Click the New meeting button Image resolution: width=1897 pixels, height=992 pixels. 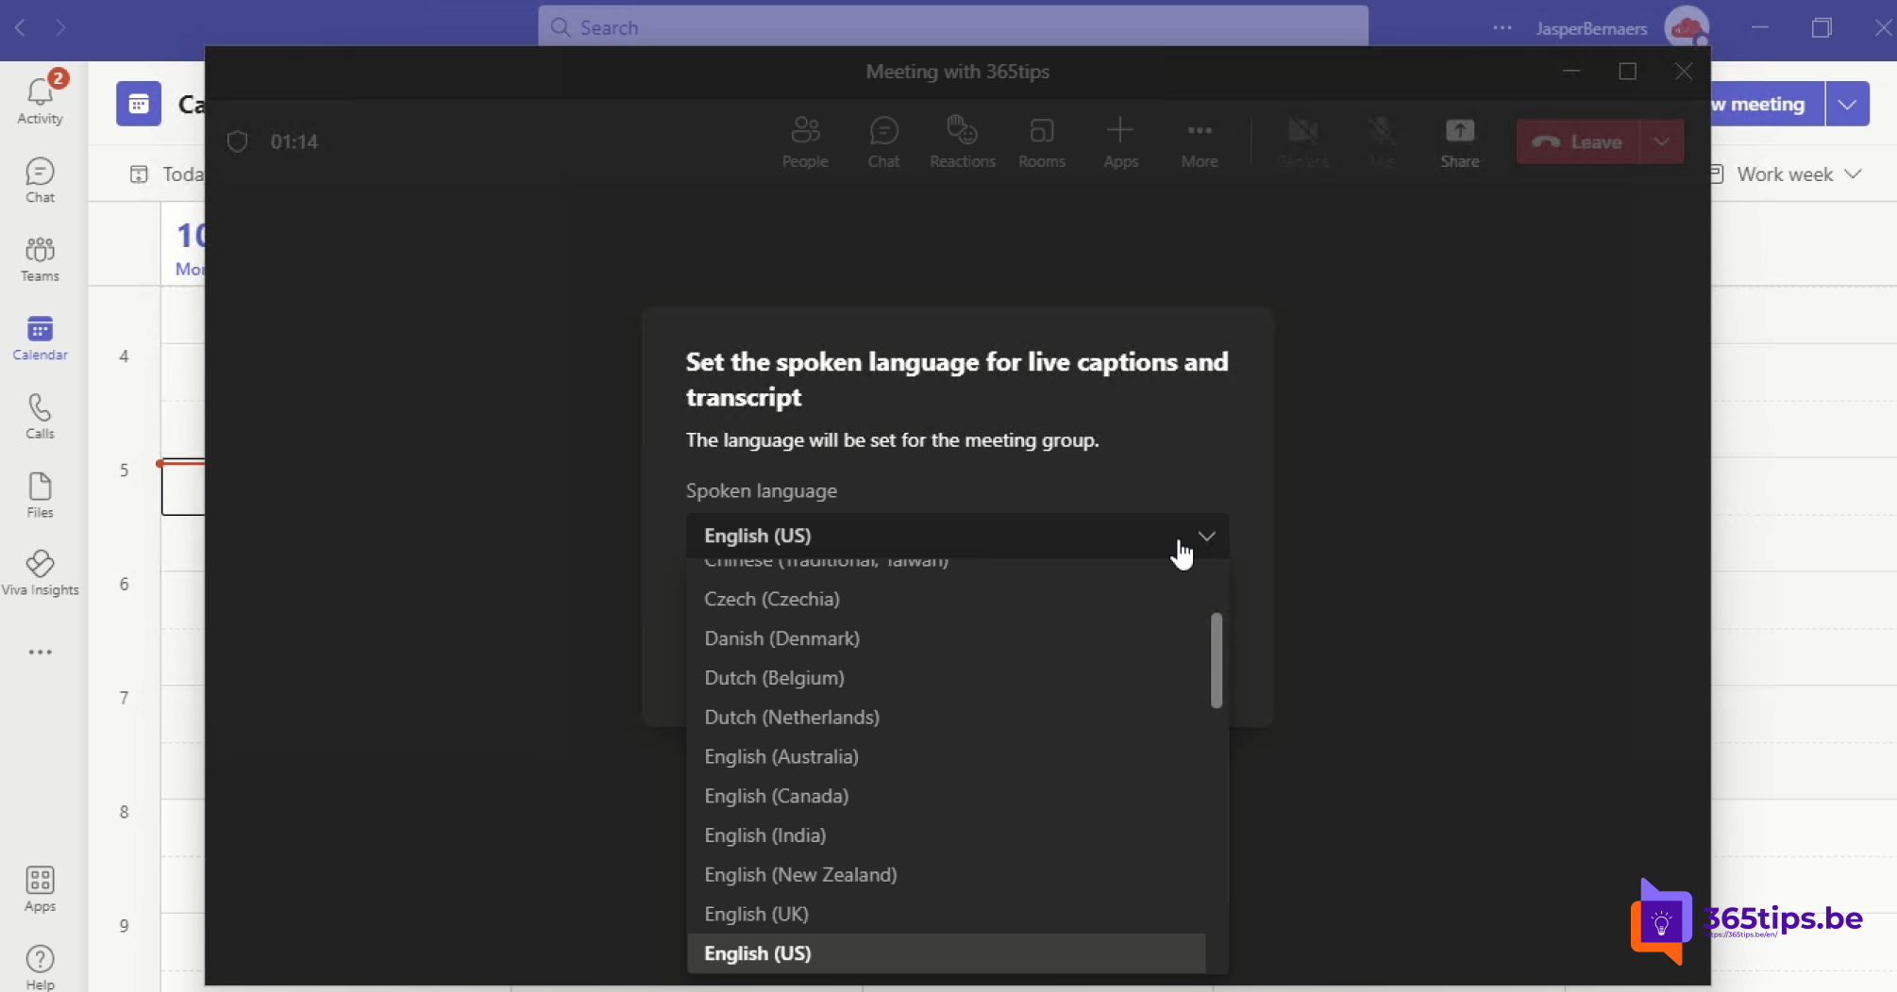1767,104
